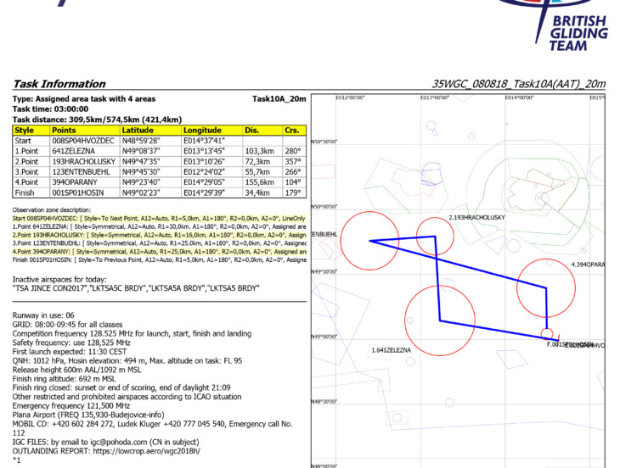Click the 2.193HRACHOLUSKY map label
The image size is (620, 468).
tap(477, 218)
